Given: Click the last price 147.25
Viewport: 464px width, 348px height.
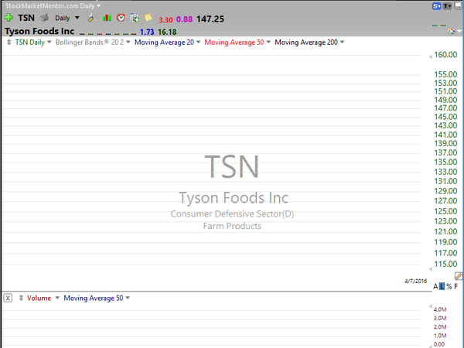Looking at the screenshot, I should coord(210,19).
